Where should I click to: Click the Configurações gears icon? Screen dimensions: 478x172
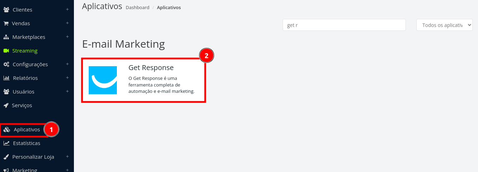(x=6, y=64)
